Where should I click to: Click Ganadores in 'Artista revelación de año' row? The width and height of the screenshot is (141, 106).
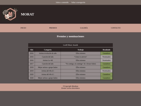107,53
